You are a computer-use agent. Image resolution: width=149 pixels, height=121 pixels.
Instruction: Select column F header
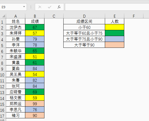(x=134, y=16)
